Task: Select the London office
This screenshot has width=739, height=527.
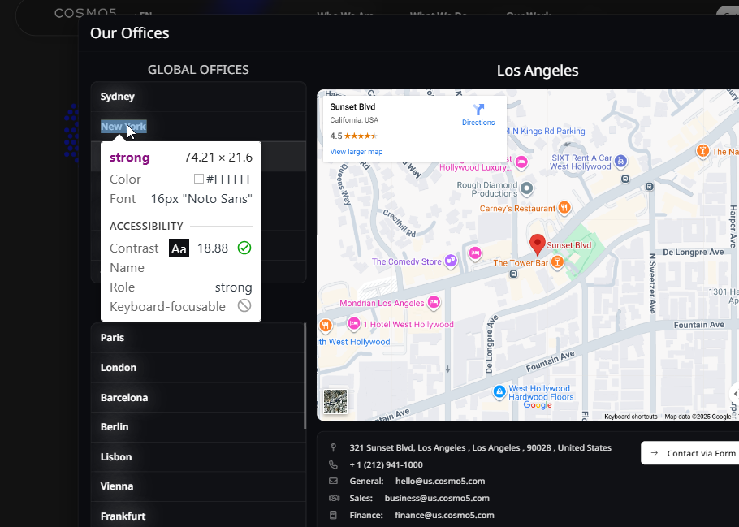Action: 197,368
